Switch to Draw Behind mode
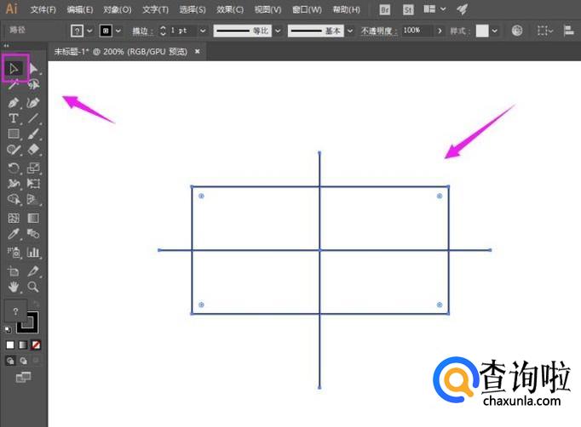The width and height of the screenshot is (581, 427). point(24,361)
